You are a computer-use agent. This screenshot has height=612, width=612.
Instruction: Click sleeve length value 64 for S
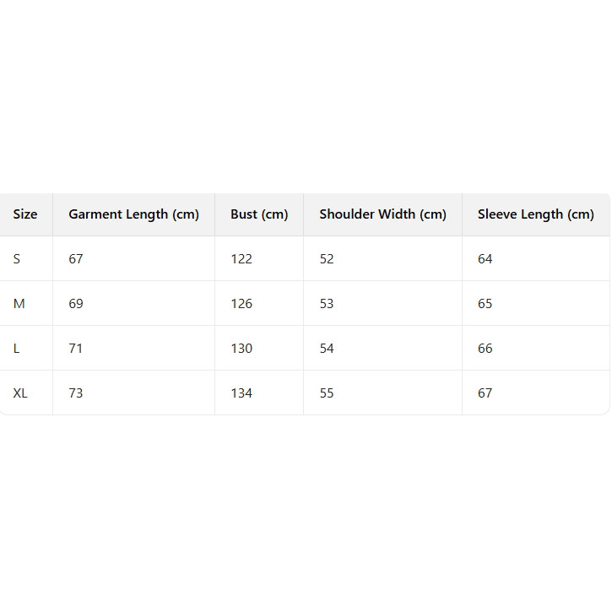[485, 259]
